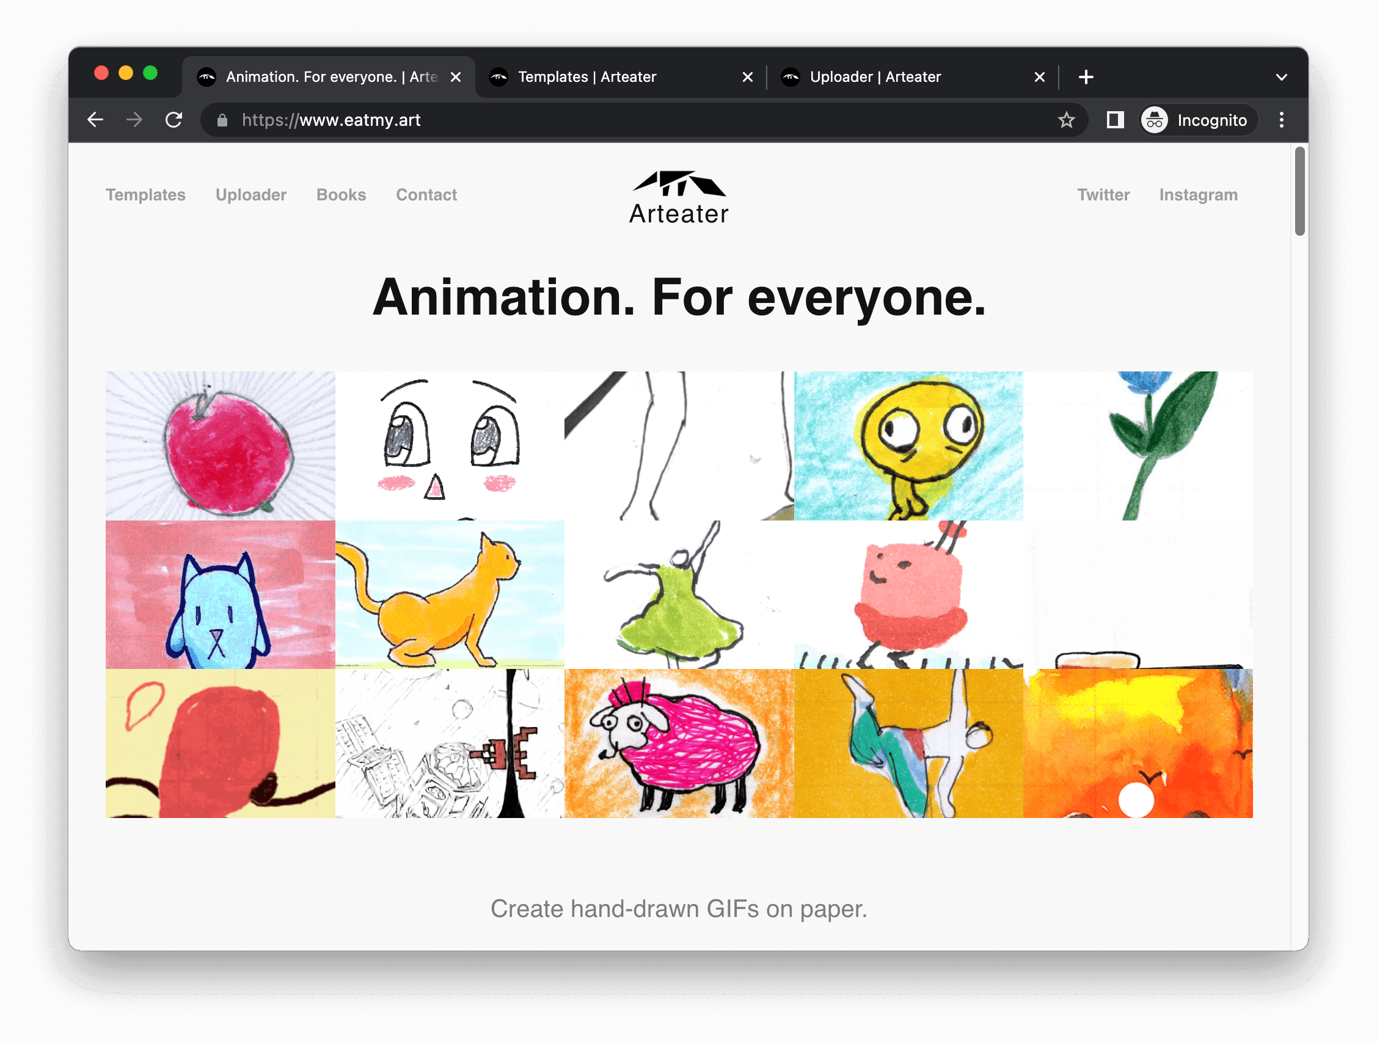The height and width of the screenshot is (1041, 1377).
Task: Open the pink sheep drawing thumbnail
Action: 679,743
